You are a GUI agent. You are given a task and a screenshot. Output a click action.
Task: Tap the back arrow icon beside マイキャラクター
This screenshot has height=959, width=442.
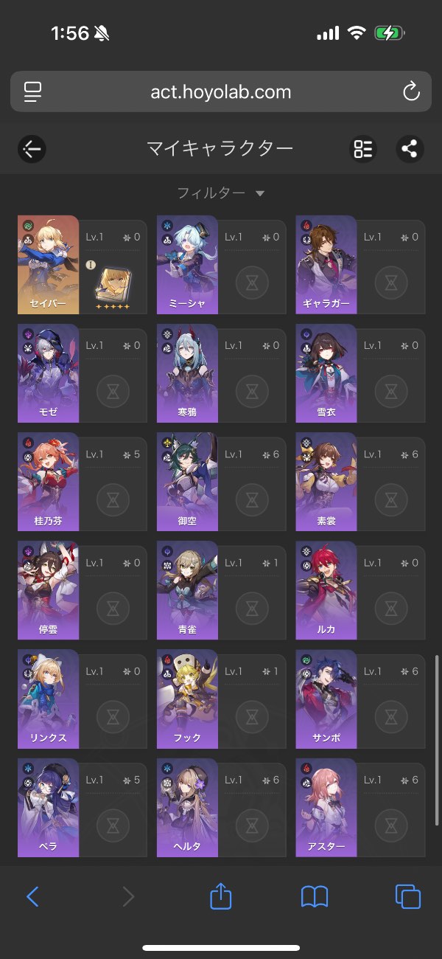pyautogui.click(x=32, y=149)
